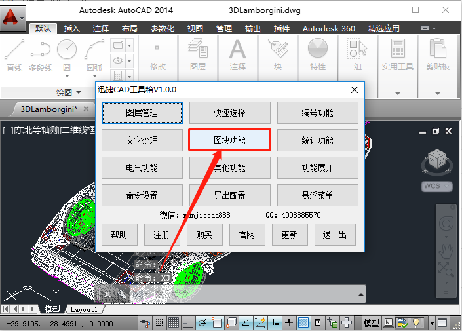
Task: Click the Block Functions (图块功能) button
Action: 229,140
